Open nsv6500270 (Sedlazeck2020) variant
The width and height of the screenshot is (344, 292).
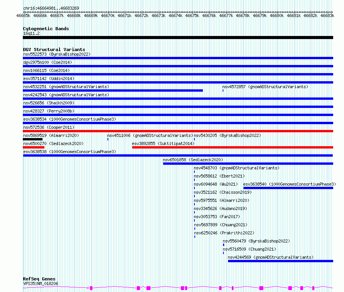53,143
